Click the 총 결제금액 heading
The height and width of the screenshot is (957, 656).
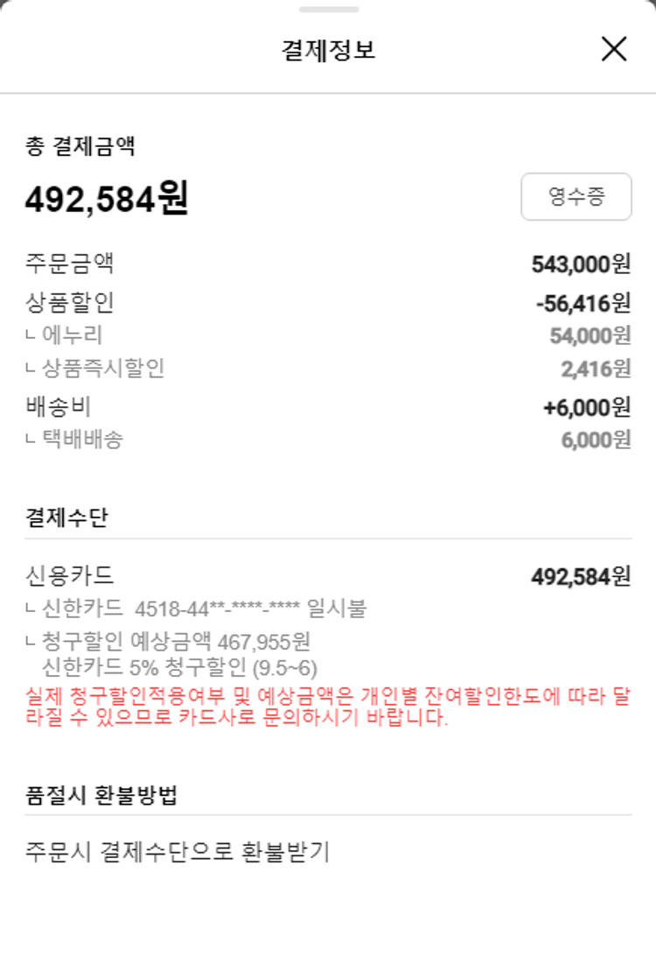80,145
